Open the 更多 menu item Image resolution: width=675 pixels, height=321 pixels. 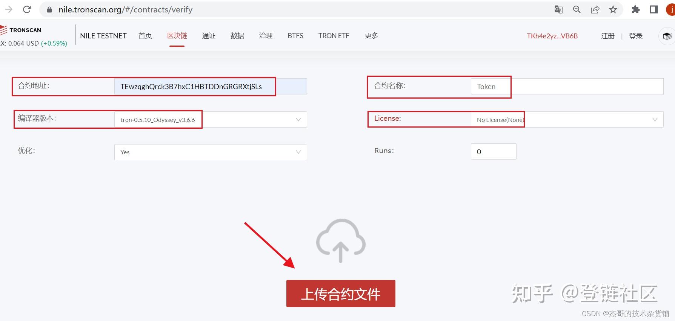pos(372,36)
